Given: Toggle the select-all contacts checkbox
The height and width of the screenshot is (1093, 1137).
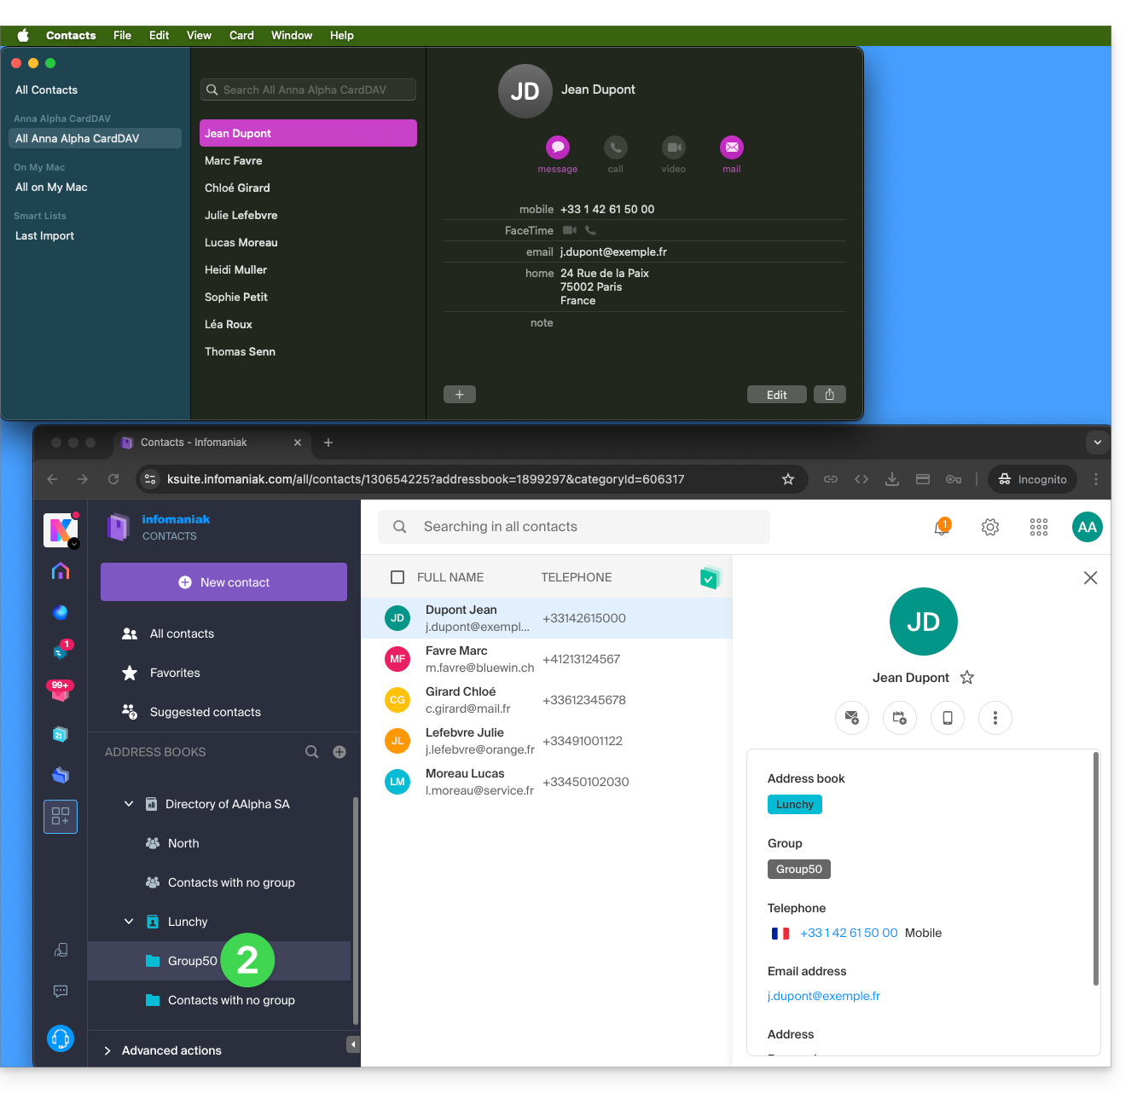Looking at the screenshot, I should [397, 577].
